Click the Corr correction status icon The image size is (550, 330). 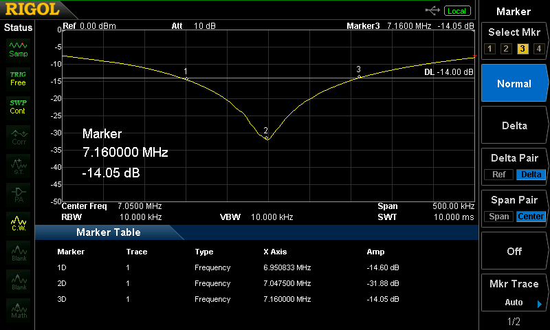point(19,137)
